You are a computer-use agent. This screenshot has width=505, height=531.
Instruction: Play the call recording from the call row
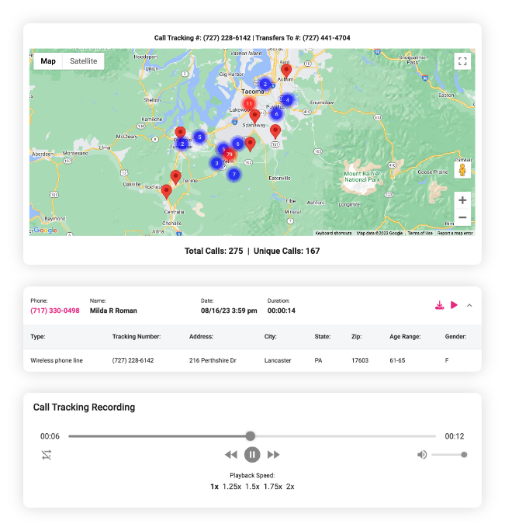coord(455,305)
